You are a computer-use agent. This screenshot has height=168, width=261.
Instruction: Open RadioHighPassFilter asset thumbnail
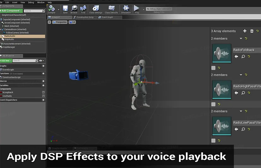[222, 90]
